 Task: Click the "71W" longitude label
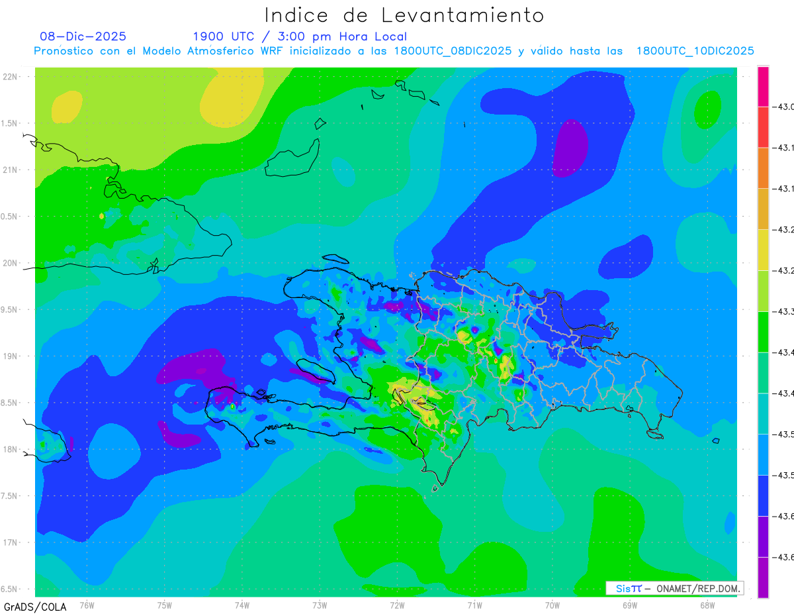pyautogui.click(x=474, y=605)
